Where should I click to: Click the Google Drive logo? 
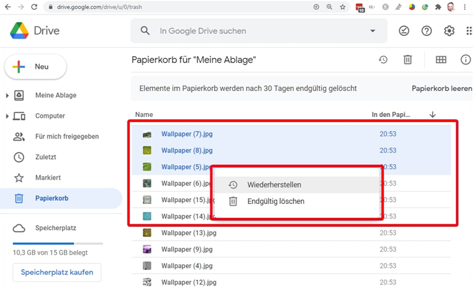pyautogui.click(x=20, y=31)
